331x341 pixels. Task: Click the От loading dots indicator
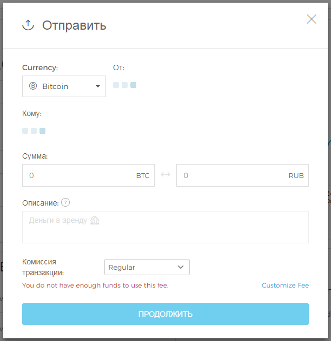tap(124, 85)
